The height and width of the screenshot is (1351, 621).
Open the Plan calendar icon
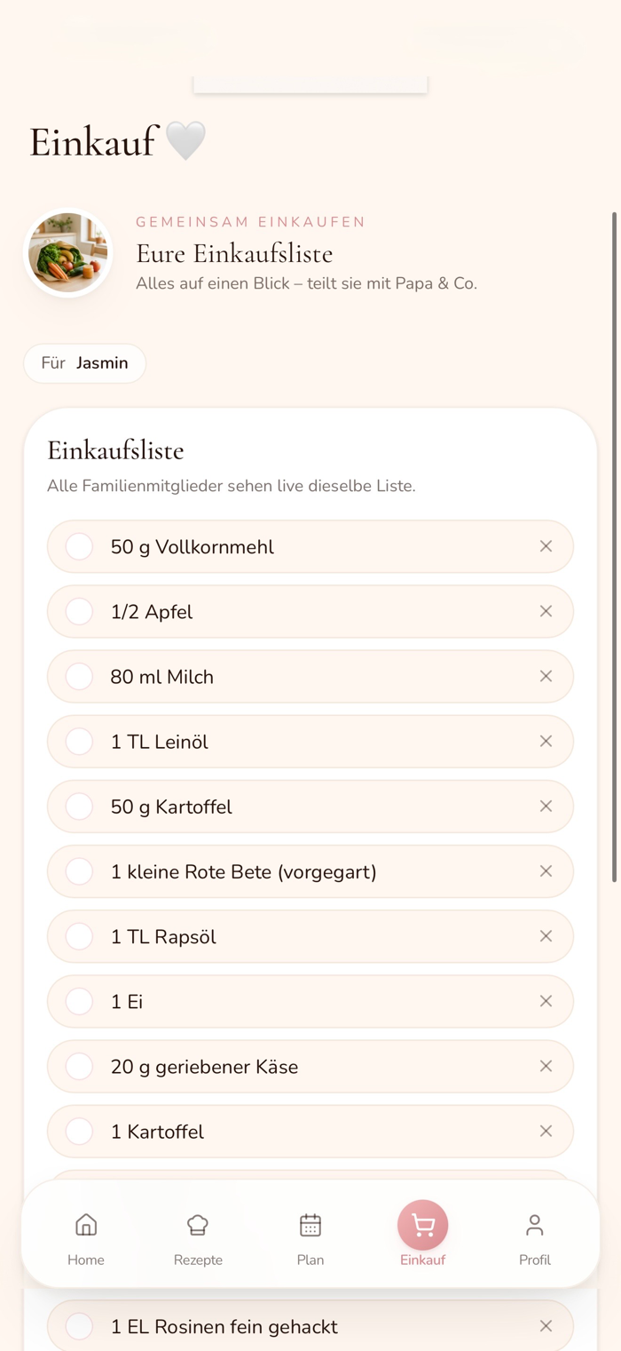coord(310,1226)
